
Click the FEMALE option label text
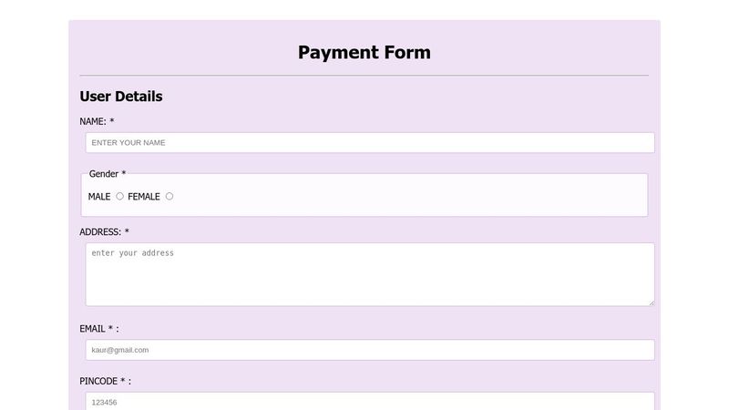144,197
